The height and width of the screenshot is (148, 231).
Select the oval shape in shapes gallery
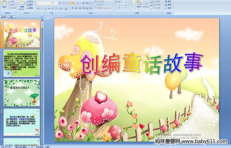[131, 2]
